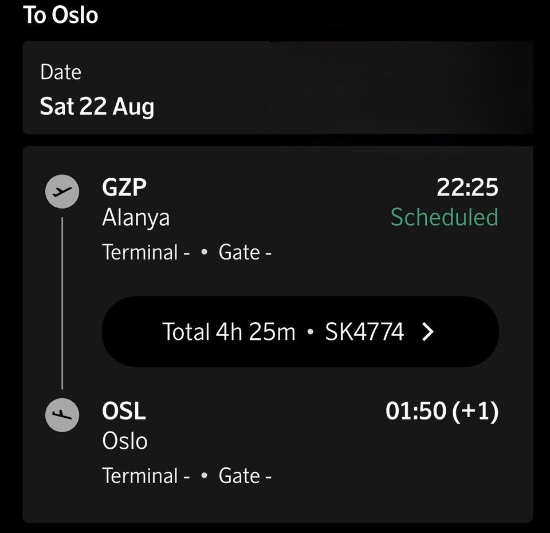Click the OSL airport code
Screen dimensions: 550x533
click(x=124, y=411)
